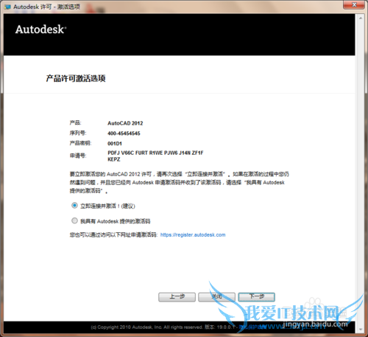368x337 pixels.
Task: Click the Autodesk window title icon
Action: pos(7,7)
